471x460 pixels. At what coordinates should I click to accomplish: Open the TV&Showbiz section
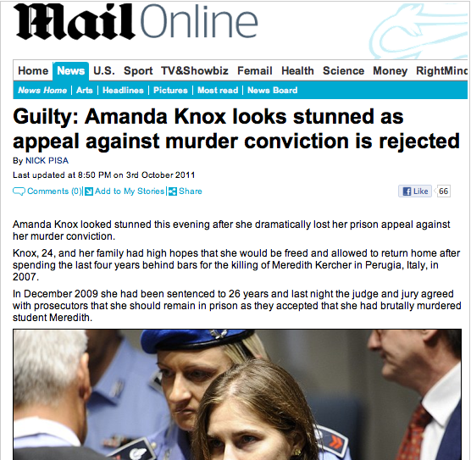[195, 71]
